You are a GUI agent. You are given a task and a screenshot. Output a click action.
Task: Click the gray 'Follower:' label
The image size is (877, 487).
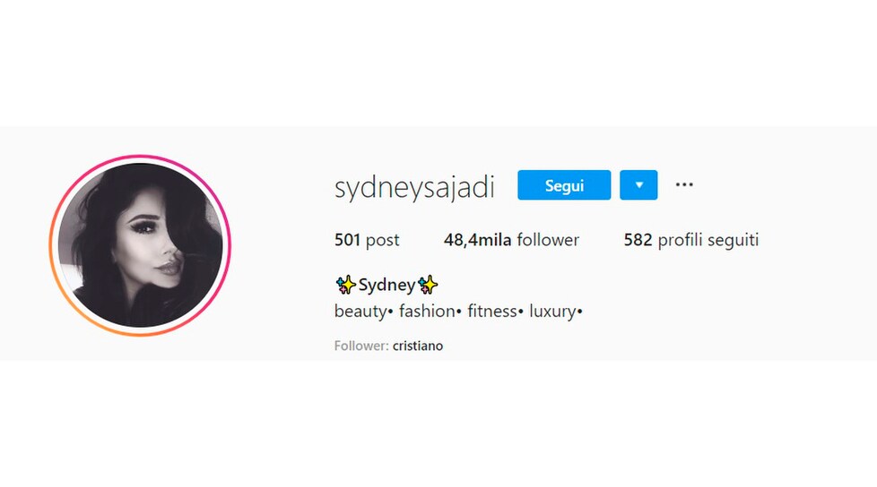point(361,346)
